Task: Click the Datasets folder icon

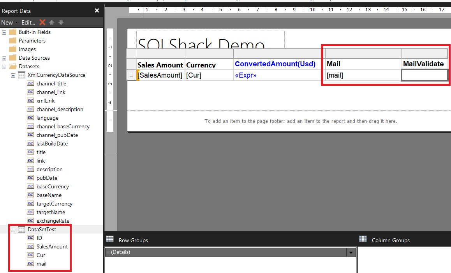Action: coord(12,66)
